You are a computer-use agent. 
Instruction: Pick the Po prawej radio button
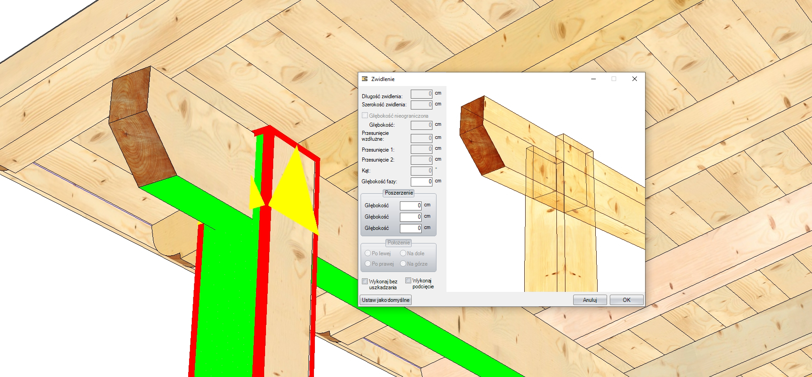click(x=368, y=264)
